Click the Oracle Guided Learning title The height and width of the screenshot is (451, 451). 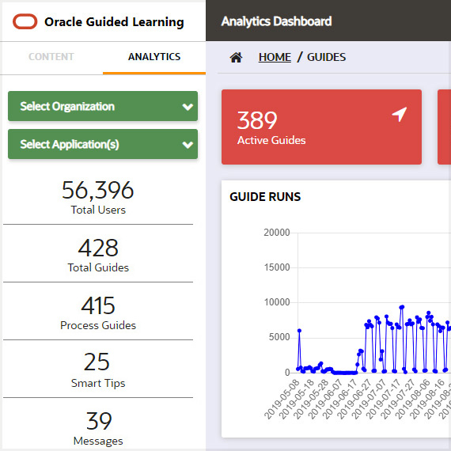[114, 22]
